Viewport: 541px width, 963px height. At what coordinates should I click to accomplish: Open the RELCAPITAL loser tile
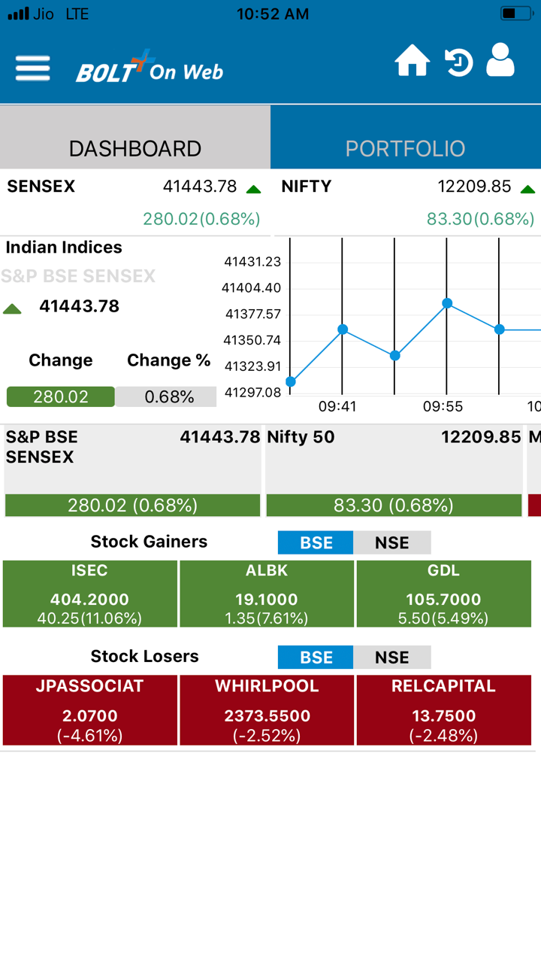[x=444, y=710]
